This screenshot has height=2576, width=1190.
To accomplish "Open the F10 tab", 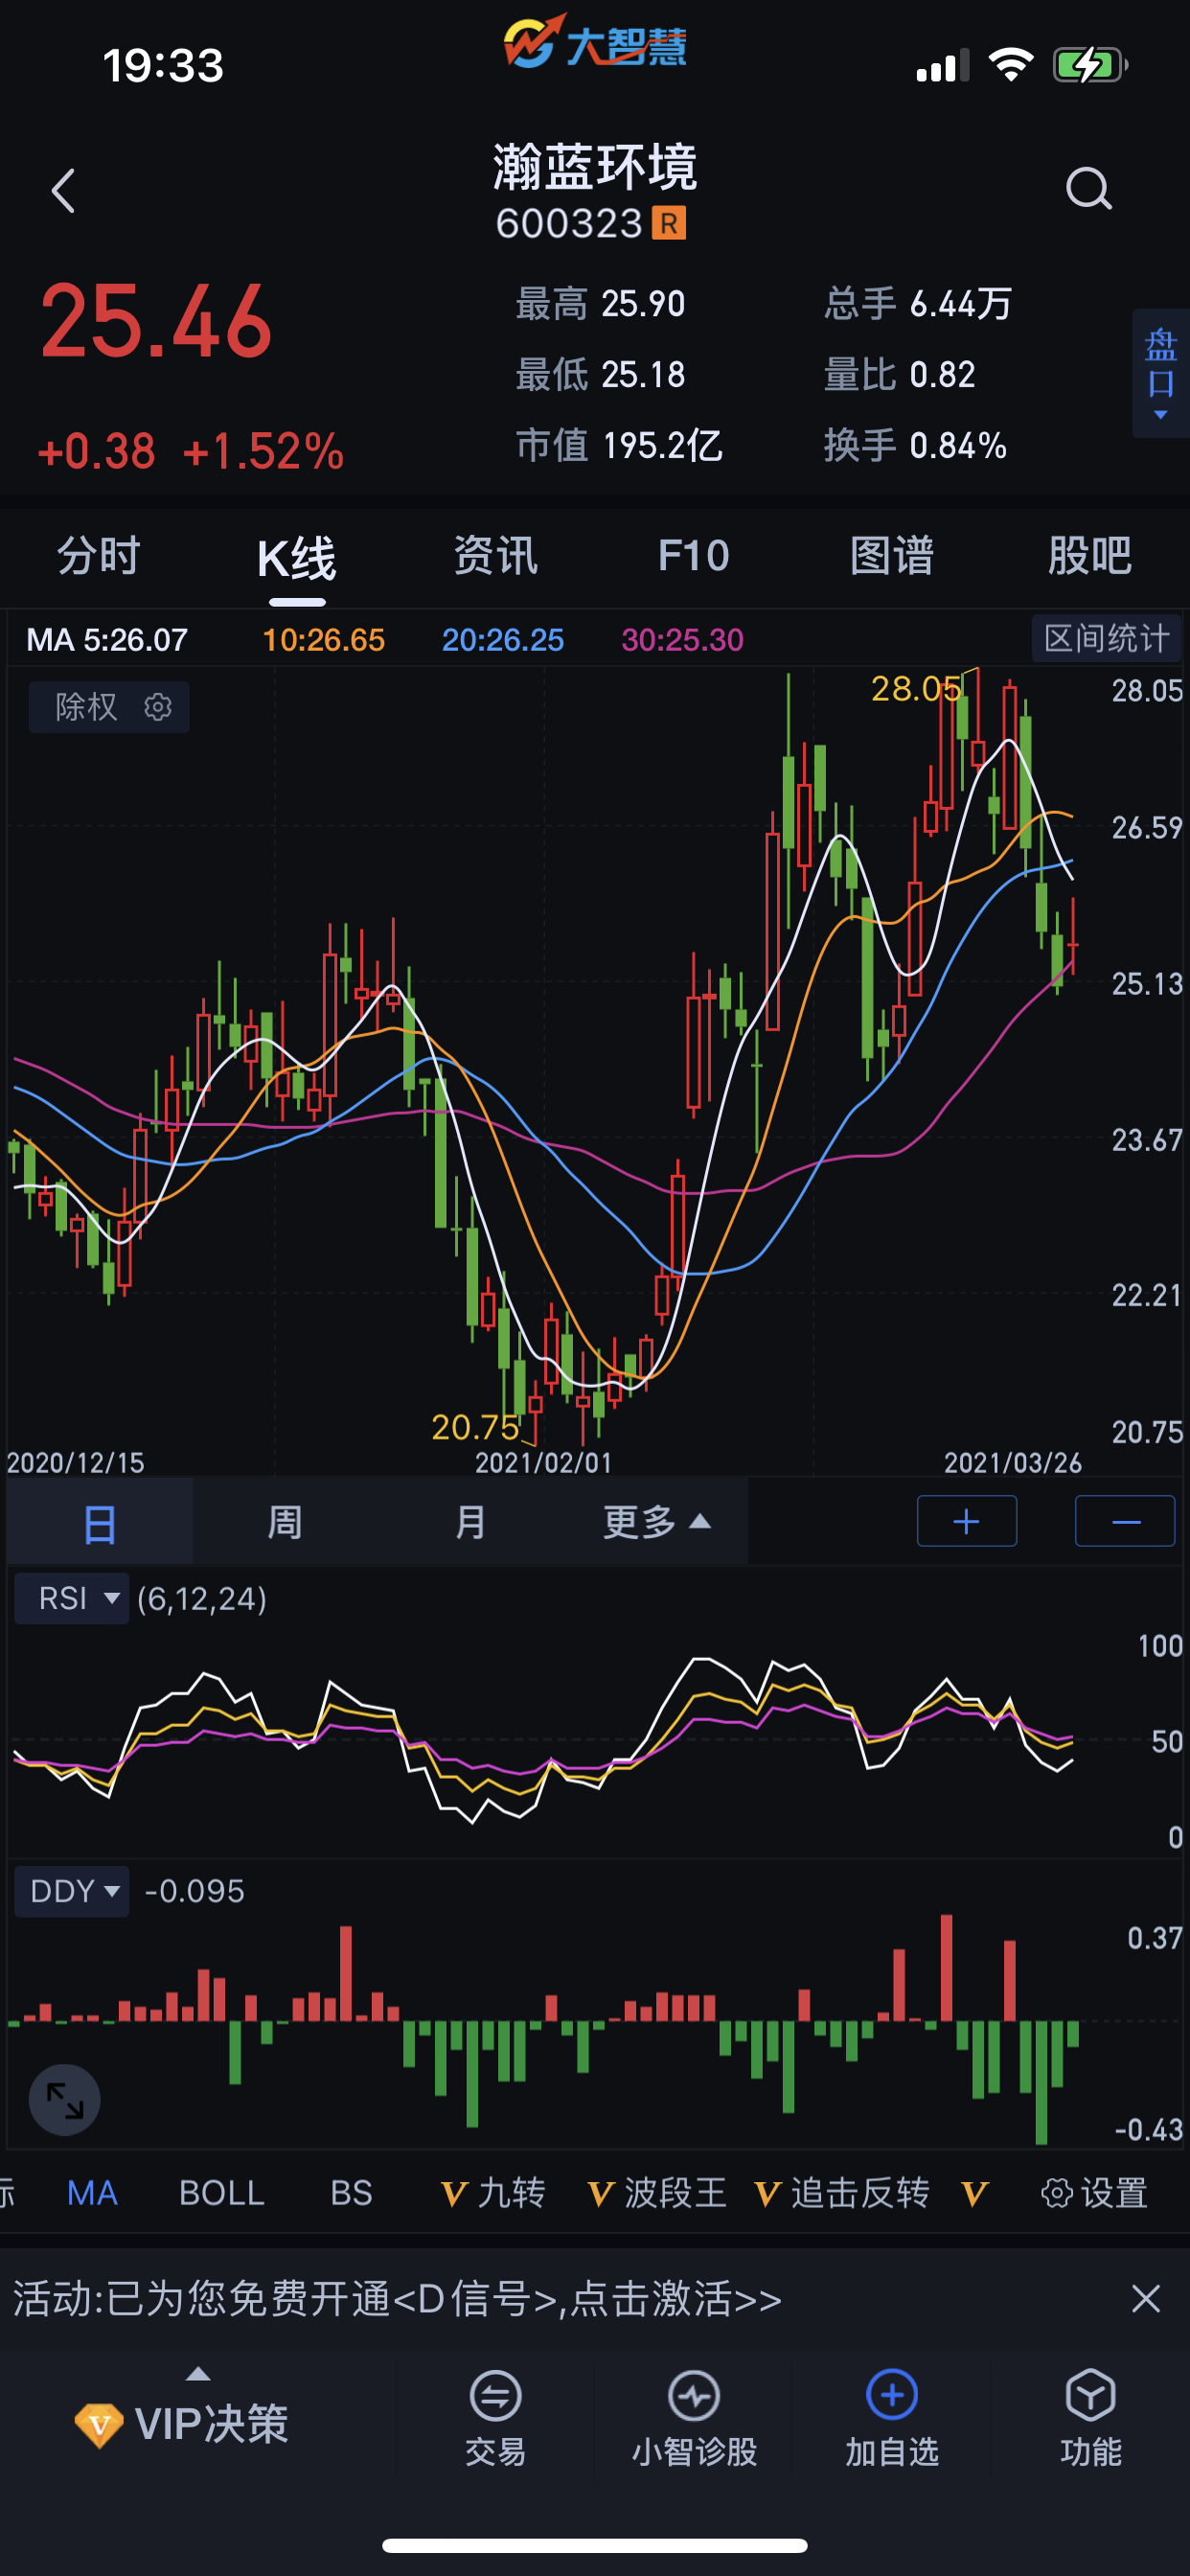I will (x=693, y=556).
